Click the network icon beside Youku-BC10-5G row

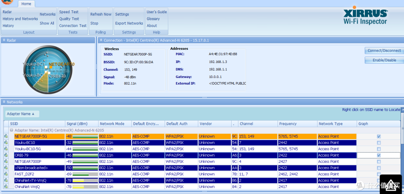pos(6,149)
